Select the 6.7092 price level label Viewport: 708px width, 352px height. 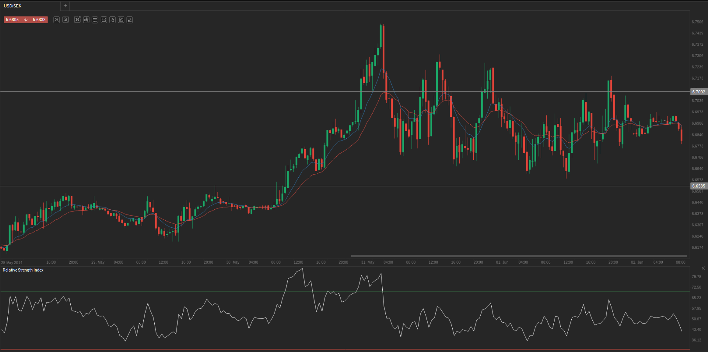click(699, 92)
